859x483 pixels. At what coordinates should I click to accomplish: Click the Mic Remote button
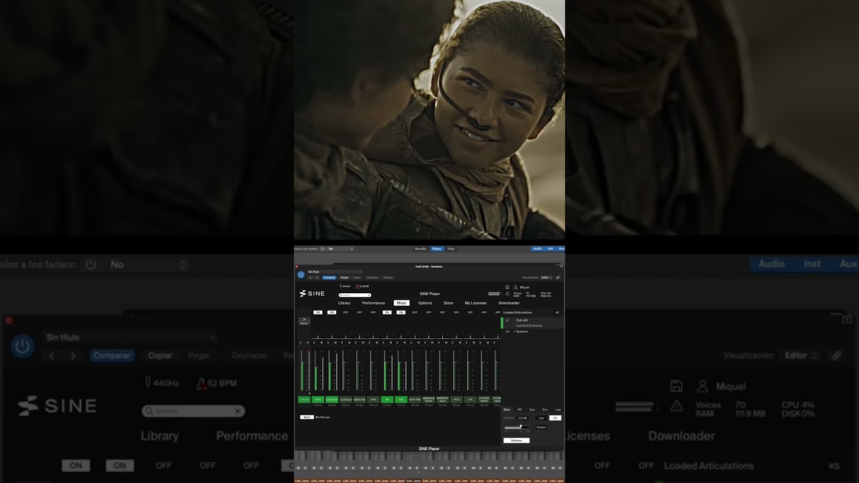[323, 417]
